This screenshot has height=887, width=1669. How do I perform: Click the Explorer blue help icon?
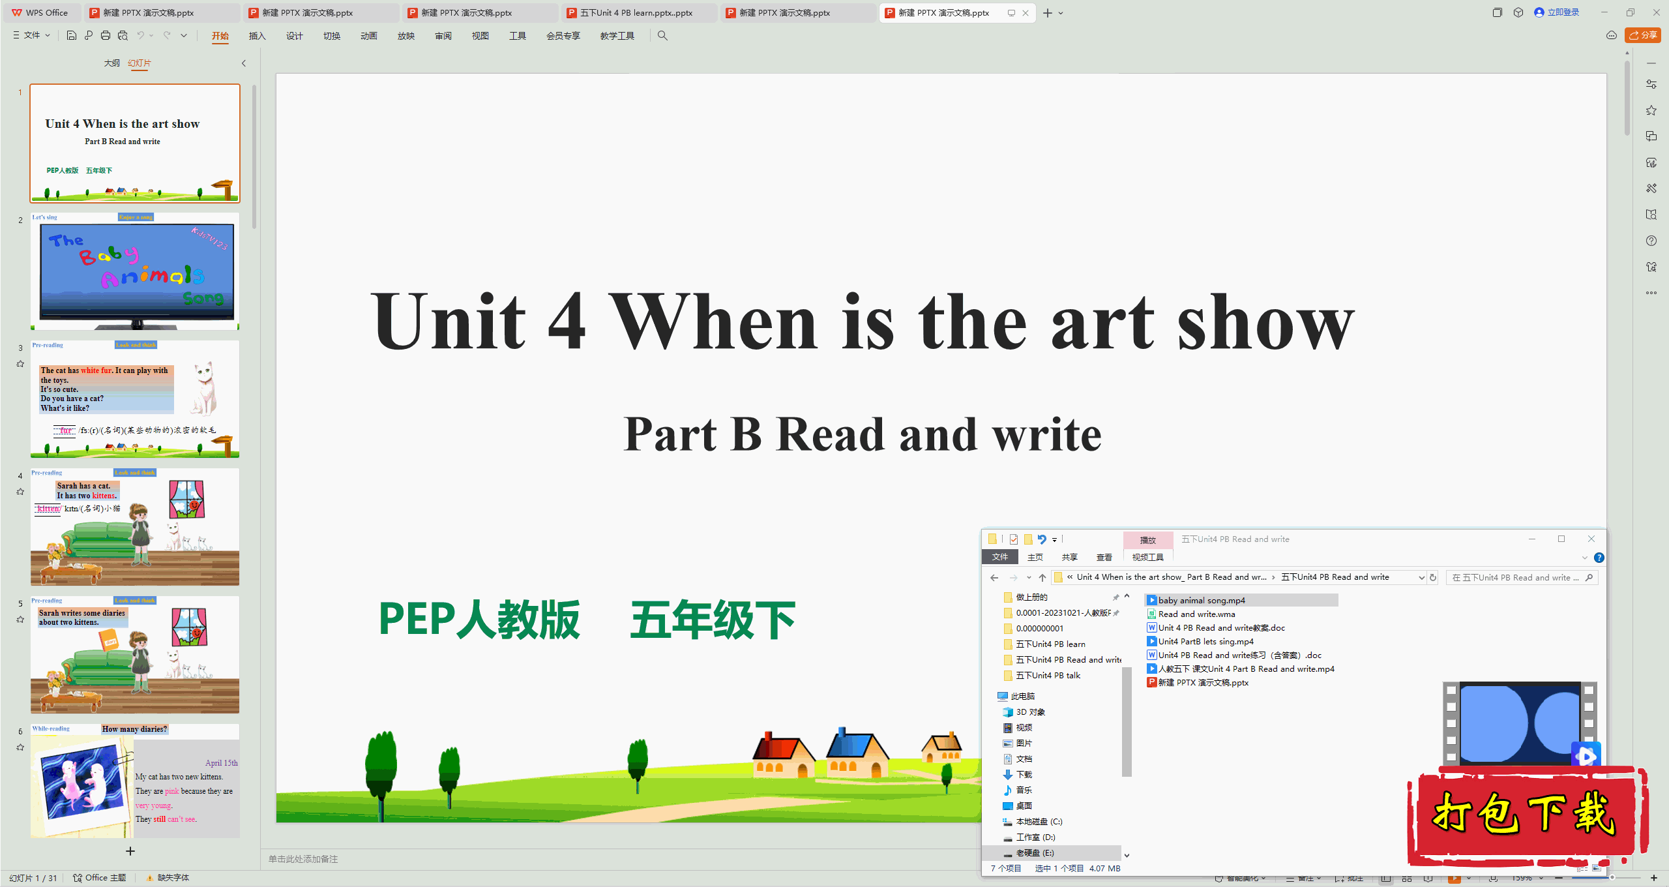[1599, 558]
